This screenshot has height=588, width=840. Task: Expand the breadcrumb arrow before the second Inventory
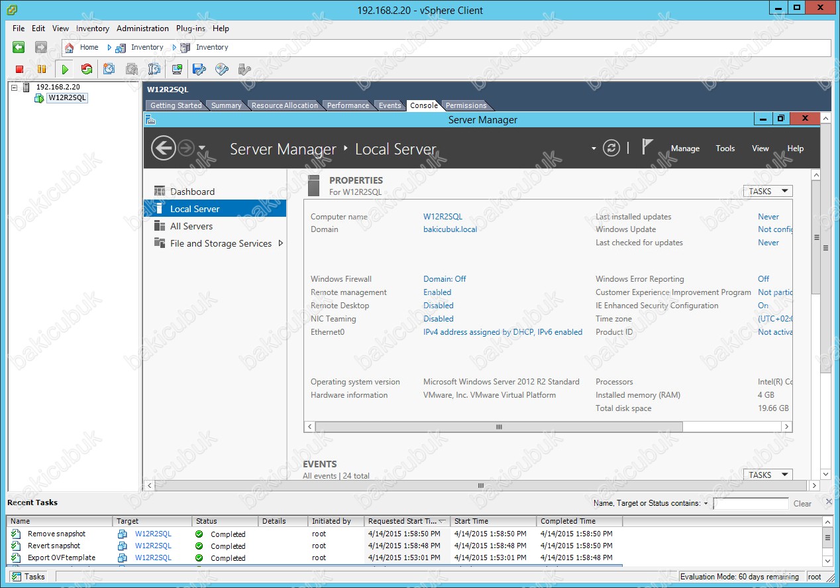point(174,48)
